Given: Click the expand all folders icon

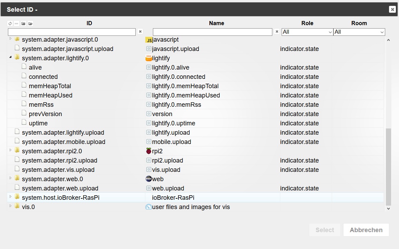Looking at the screenshot, I should pos(30,24).
